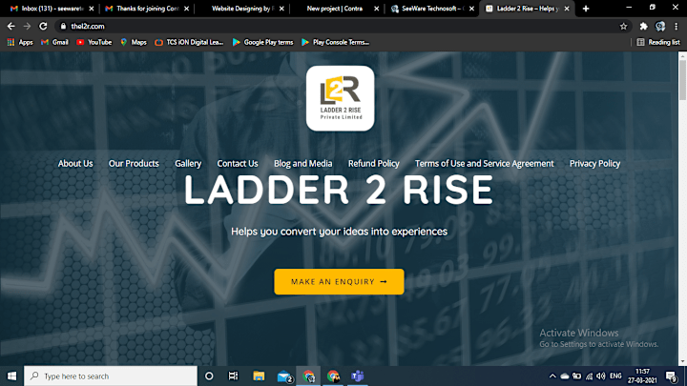The image size is (687, 386).
Task: Open the Play Console Terms bookmark
Action: (336, 43)
